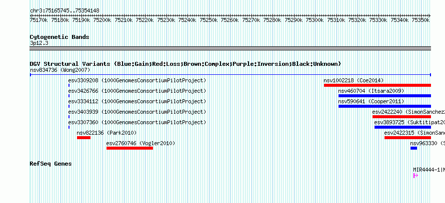Select the blue esv3893725 gain bar
The width and height of the screenshot is (445, 203).
[x=402, y=127]
